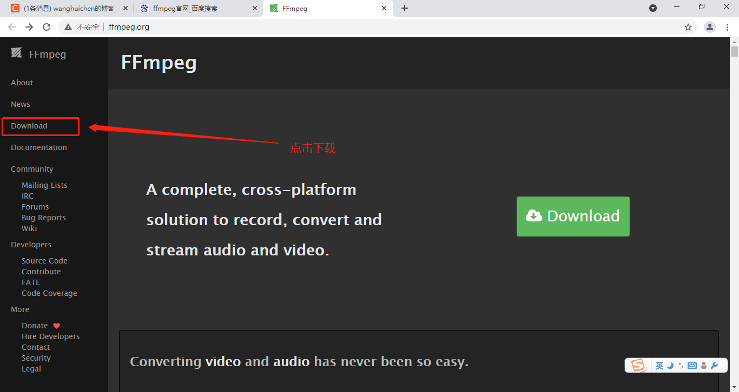Open the Donate link
Image resolution: width=739 pixels, height=392 pixels.
pyautogui.click(x=35, y=326)
